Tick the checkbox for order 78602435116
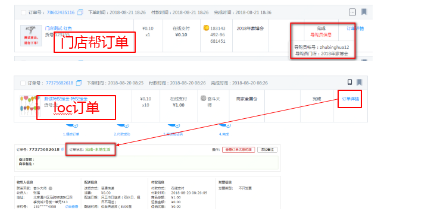The width and height of the screenshot is (434, 224). pyautogui.click(x=24, y=12)
